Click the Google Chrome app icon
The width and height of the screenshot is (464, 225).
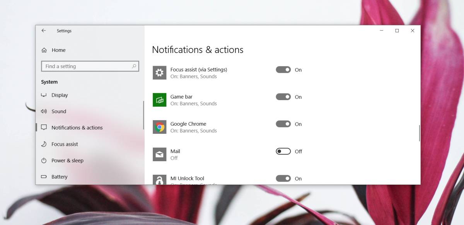point(159,127)
